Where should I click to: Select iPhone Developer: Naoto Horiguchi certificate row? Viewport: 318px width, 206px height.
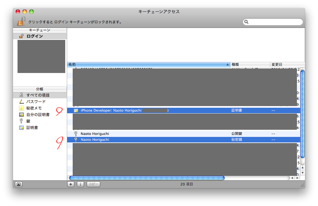pyautogui.click(x=184, y=111)
